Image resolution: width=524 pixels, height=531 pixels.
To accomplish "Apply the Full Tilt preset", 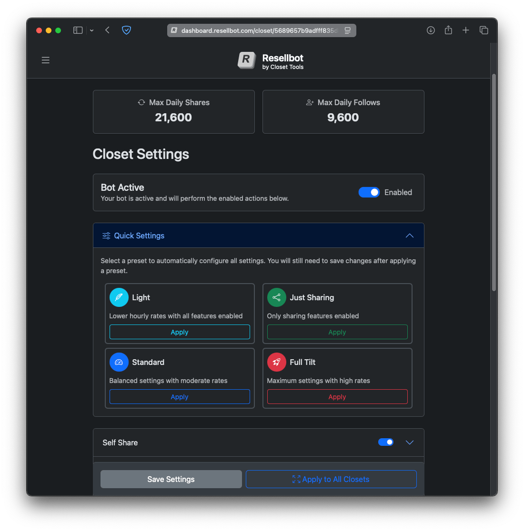I will (337, 397).
